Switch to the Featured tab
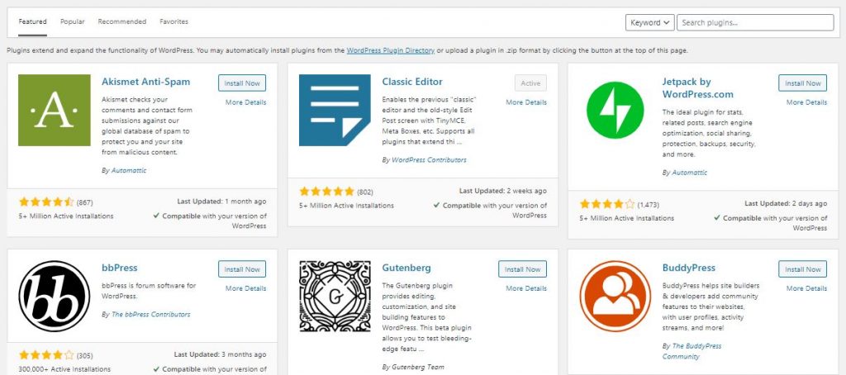Image resolution: width=846 pixels, height=375 pixels. click(x=32, y=22)
